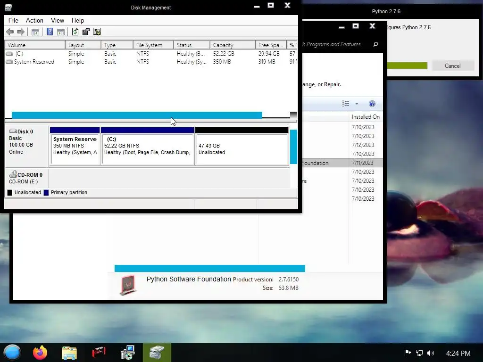Click the CD-ROM 0 drive icon

click(x=13, y=174)
